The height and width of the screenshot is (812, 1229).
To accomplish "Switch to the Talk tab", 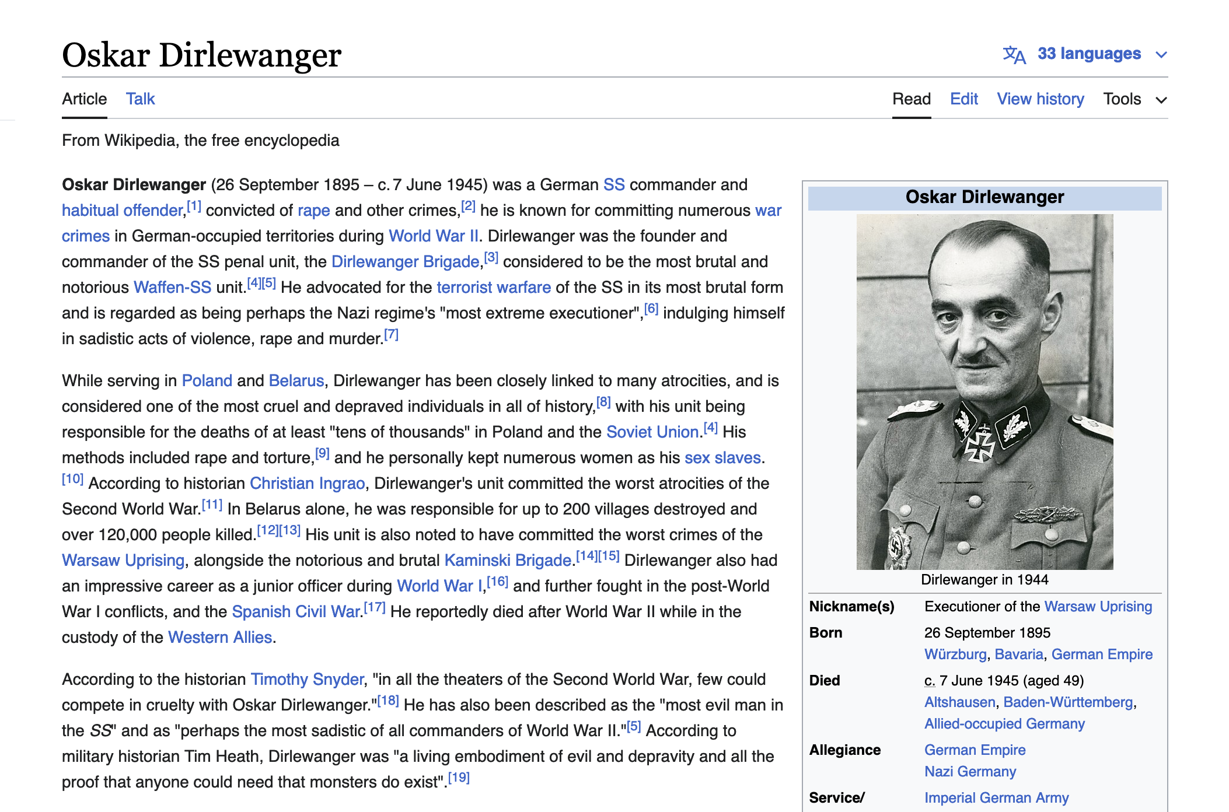I will [x=141, y=99].
